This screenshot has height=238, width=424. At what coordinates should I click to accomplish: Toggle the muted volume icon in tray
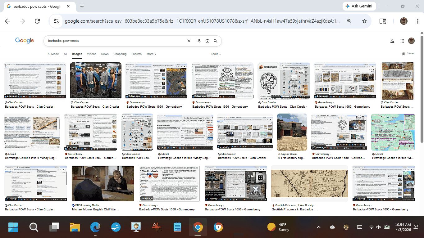379,227
